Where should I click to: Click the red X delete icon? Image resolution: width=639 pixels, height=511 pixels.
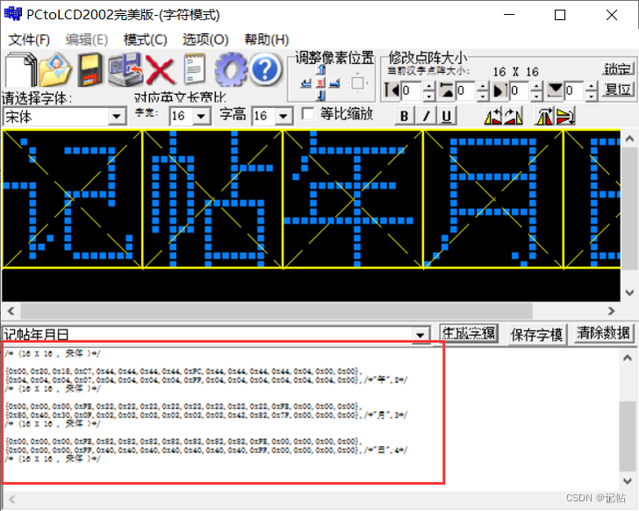160,71
